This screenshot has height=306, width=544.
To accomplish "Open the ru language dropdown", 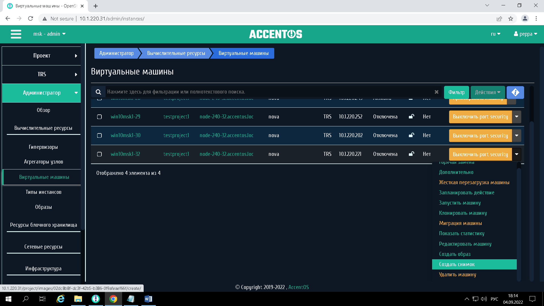I will click(496, 34).
